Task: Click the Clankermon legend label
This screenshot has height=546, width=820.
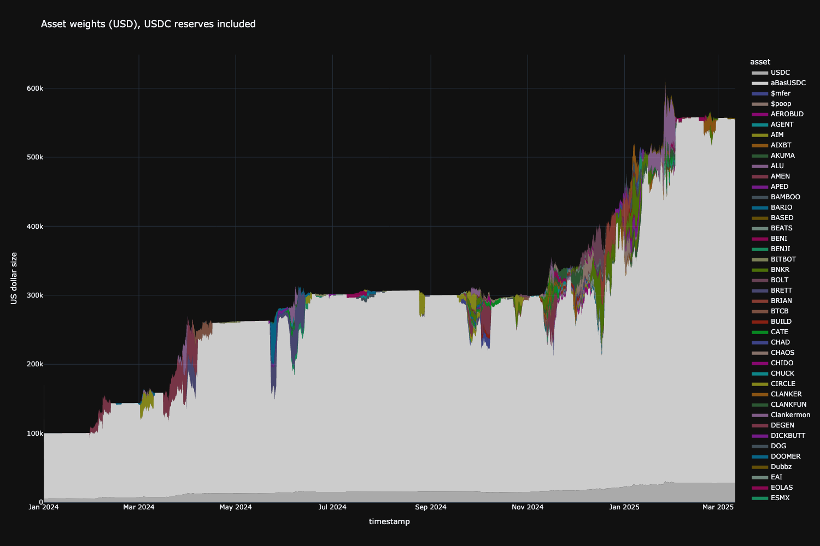Action: click(x=790, y=415)
